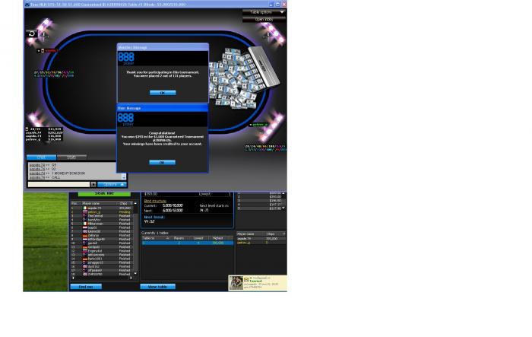This screenshot has width=532, height=337.
Task: Sort right player panel by Chips column
Action: click(x=275, y=234)
